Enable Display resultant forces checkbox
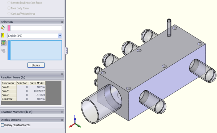This screenshot has width=217, height=133. click(x=2, y=125)
